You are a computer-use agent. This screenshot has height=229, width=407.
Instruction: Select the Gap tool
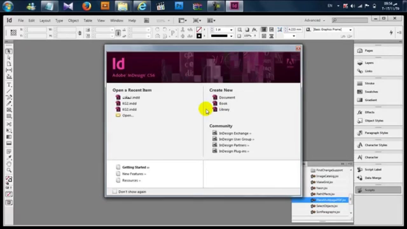coord(9,70)
